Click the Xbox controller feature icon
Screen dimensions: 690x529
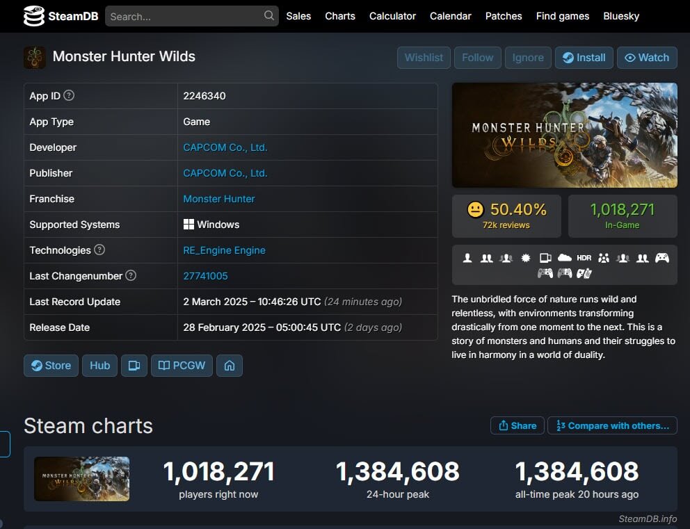662,258
